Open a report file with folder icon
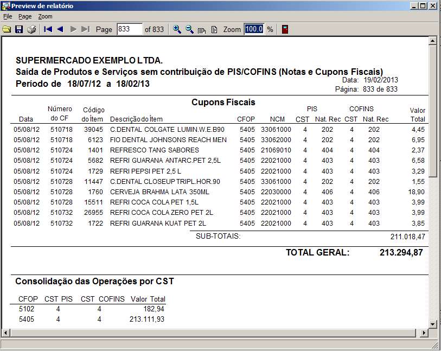 click(x=7, y=29)
